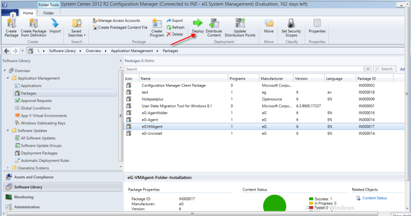Click Application Management in breadcrumb
The width and height of the screenshot is (411, 216).
[x=132, y=51]
